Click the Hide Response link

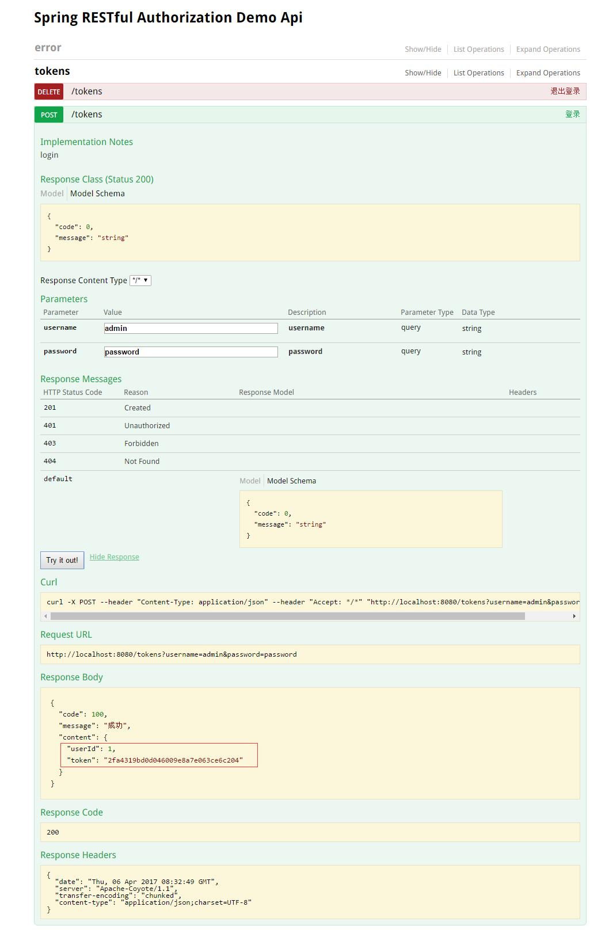pos(114,557)
